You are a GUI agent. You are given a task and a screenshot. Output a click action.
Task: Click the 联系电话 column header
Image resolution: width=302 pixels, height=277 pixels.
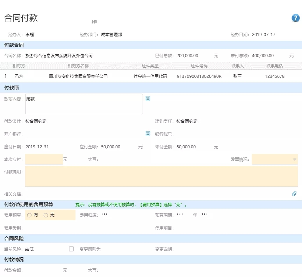click(275, 66)
